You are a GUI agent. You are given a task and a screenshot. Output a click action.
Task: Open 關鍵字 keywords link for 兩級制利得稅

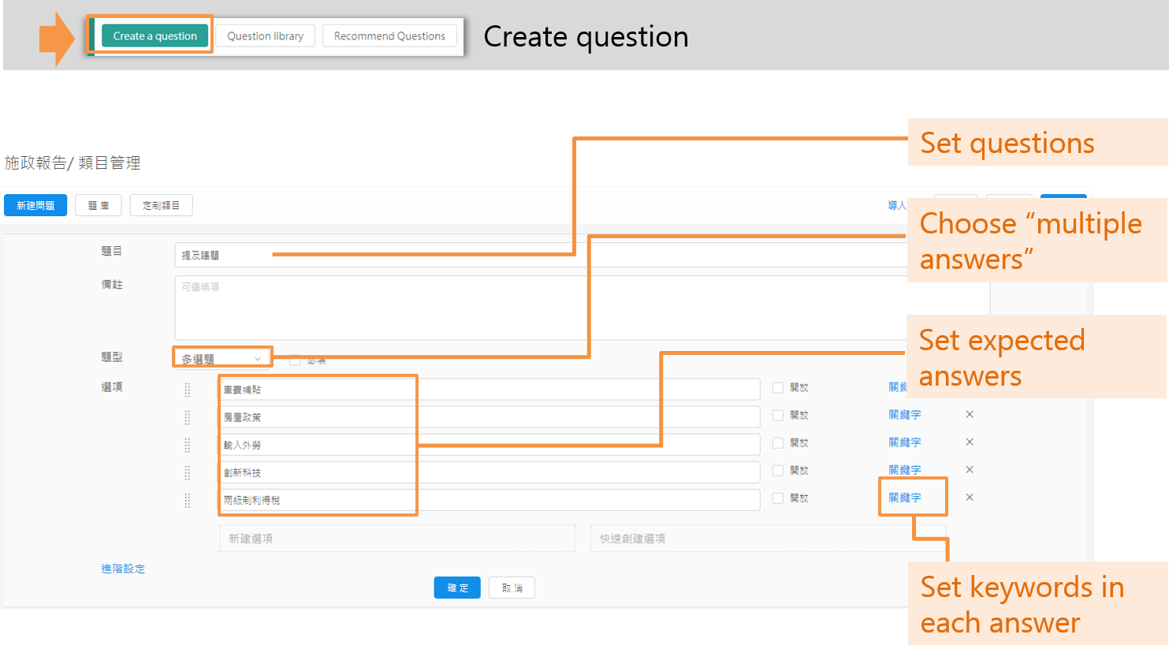click(905, 498)
